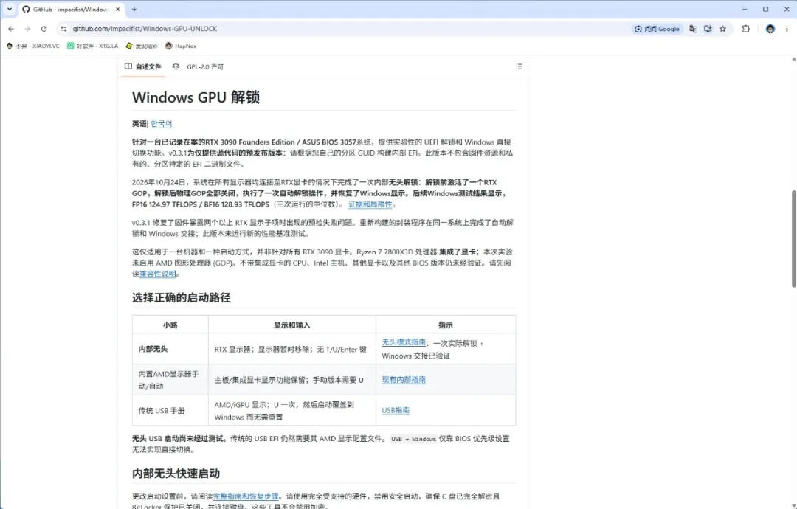This screenshot has height=509, width=797.
Task: Click the 内置AMD显示器手动/自动 cell
Action: (170, 380)
